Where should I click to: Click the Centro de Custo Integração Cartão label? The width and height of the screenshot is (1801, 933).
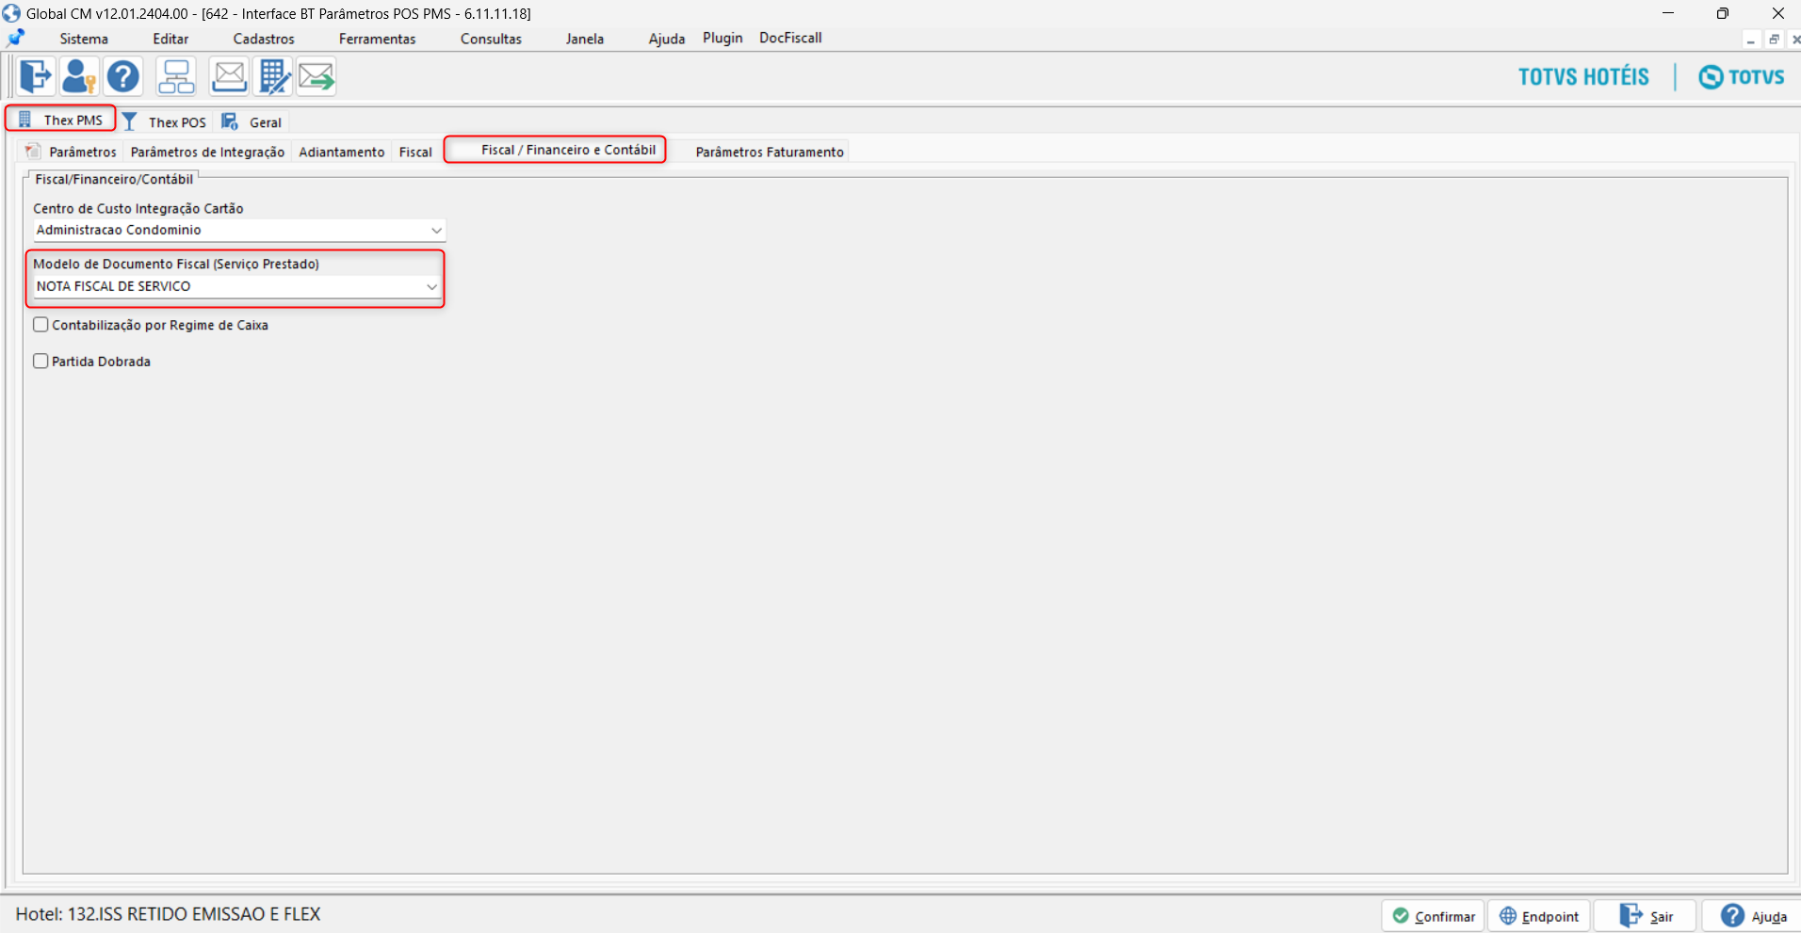click(138, 208)
